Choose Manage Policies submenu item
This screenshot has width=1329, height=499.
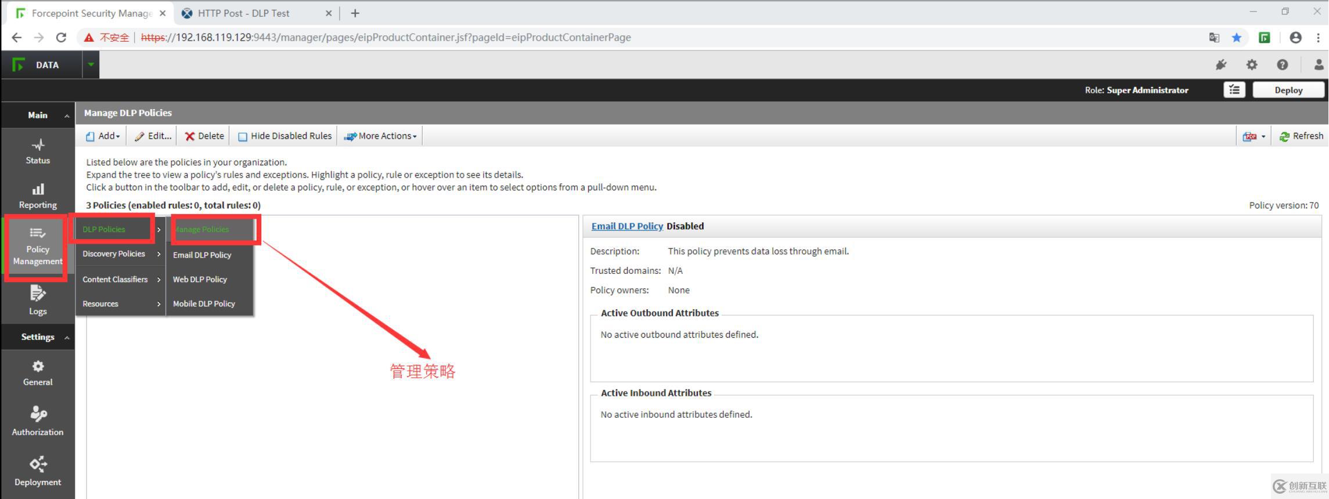coord(210,229)
